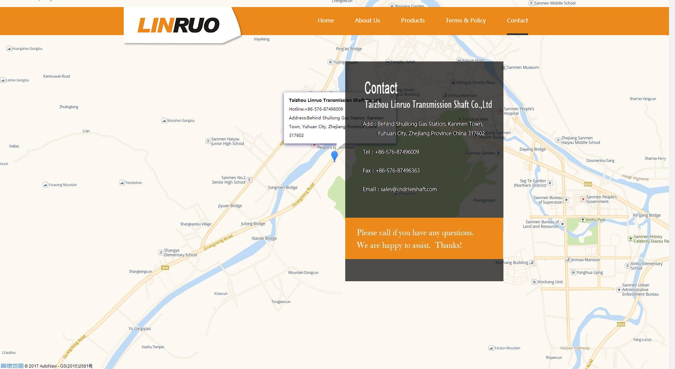Viewport: 675px width, 369px height.
Task: Select the Tiandashan mountain icon
Action: tap(122, 183)
